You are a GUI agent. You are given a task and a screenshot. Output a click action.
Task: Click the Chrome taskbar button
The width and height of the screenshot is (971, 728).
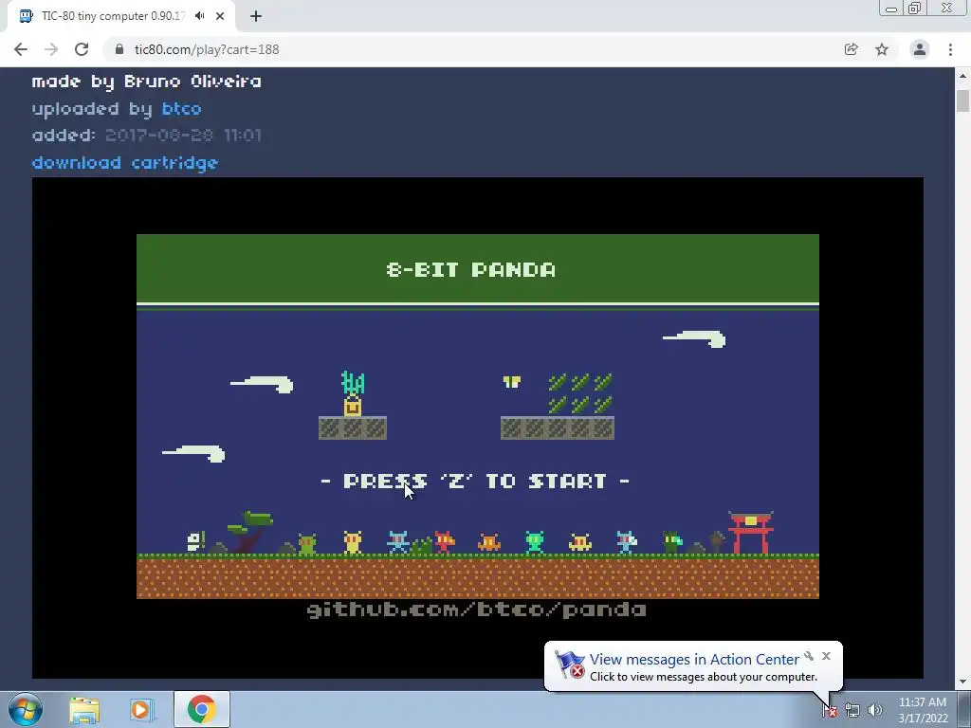point(202,709)
